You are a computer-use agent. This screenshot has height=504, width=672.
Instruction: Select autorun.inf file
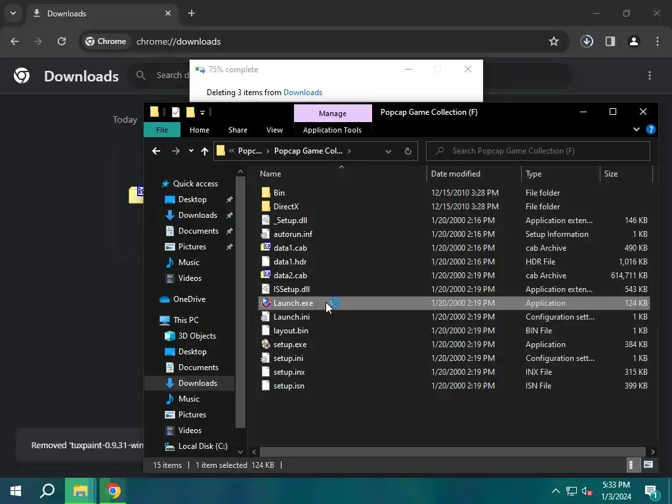293,234
